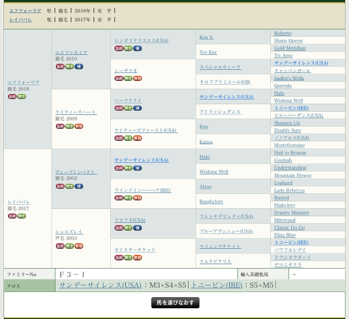The height and width of the screenshot is (319, 349).
Task: Click the orange 繁殖 badge under ケイティーズハート
Action: click(x=79, y=126)
